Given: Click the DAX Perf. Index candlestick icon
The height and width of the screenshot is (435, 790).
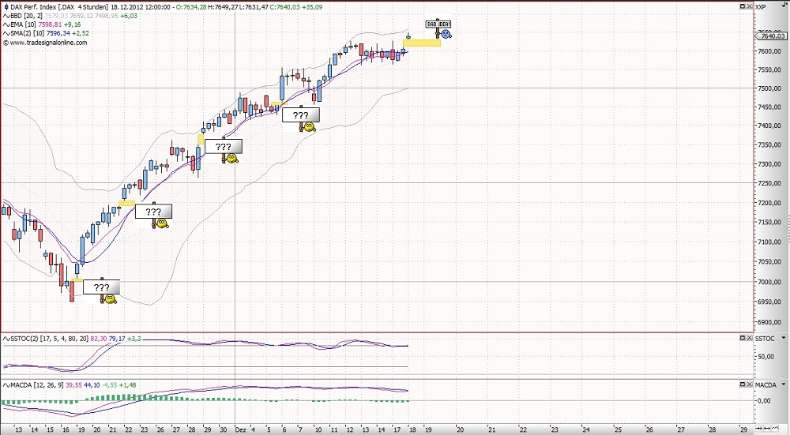Looking at the screenshot, I should tap(6, 7).
